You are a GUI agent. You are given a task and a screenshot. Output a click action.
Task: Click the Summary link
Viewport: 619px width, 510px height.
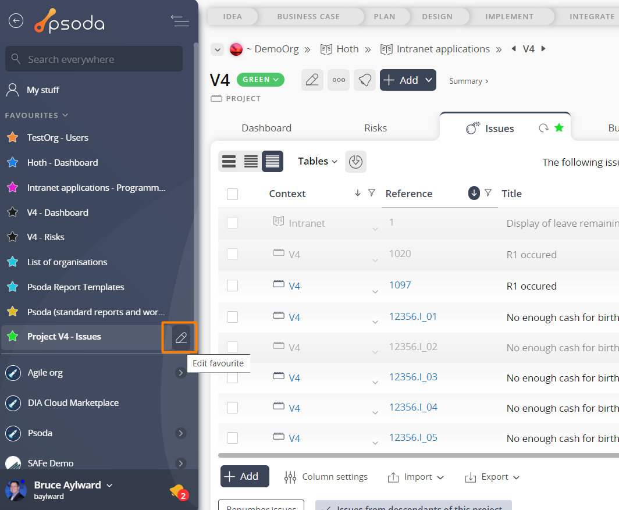click(468, 81)
